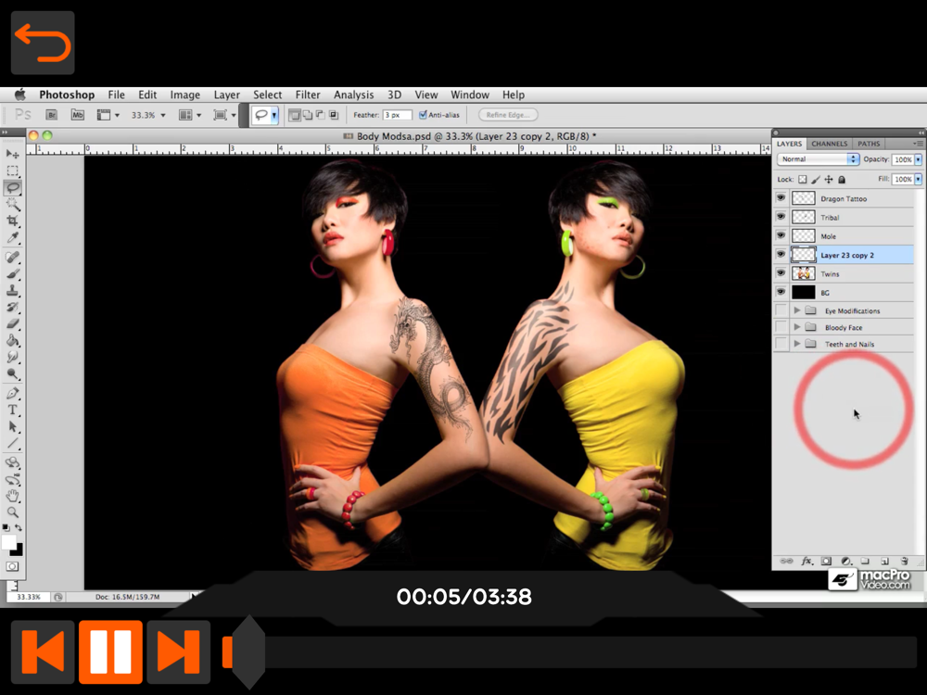Select the History Brush tool
The image size is (927, 695).
pyautogui.click(x=12, y=308)
